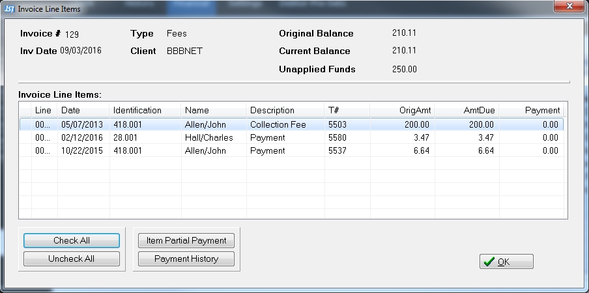Click the 0.00 payment cell for Hall/Charles

pos(550,137)
